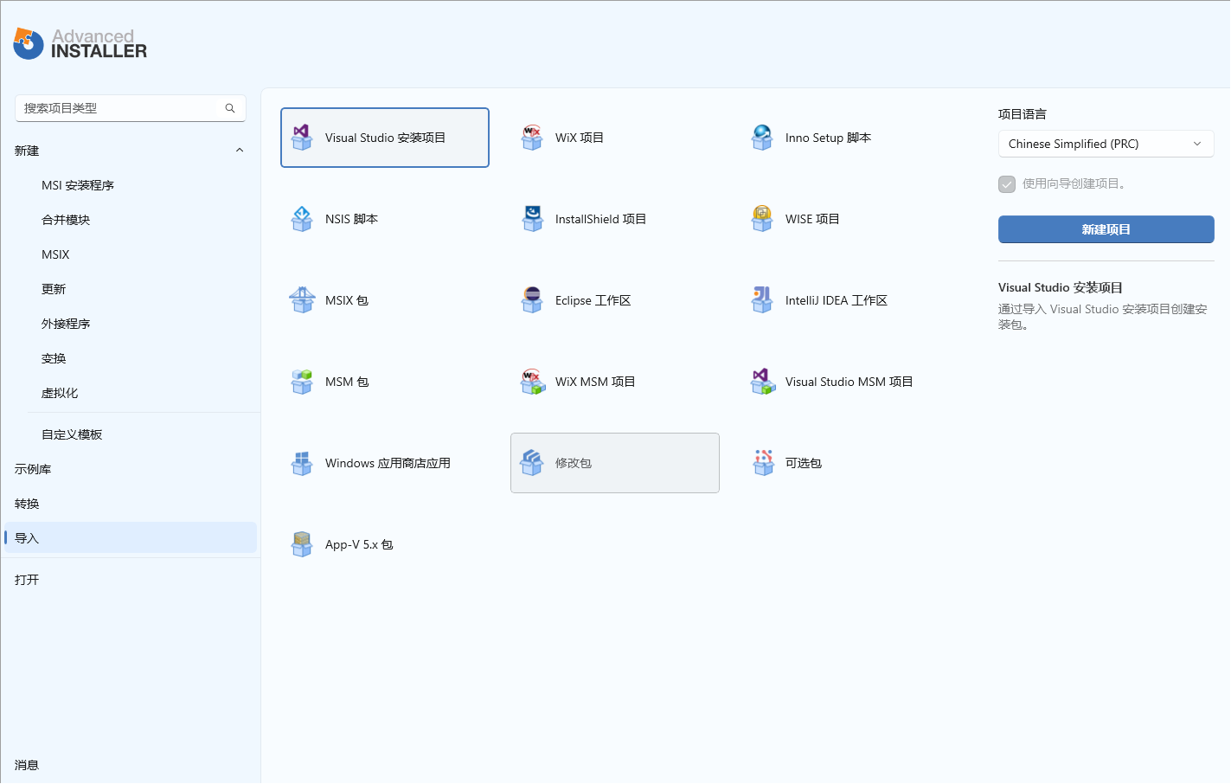Select the Windows 应用商店应用 icon
Screen dimensions: 1231x784
302,463
